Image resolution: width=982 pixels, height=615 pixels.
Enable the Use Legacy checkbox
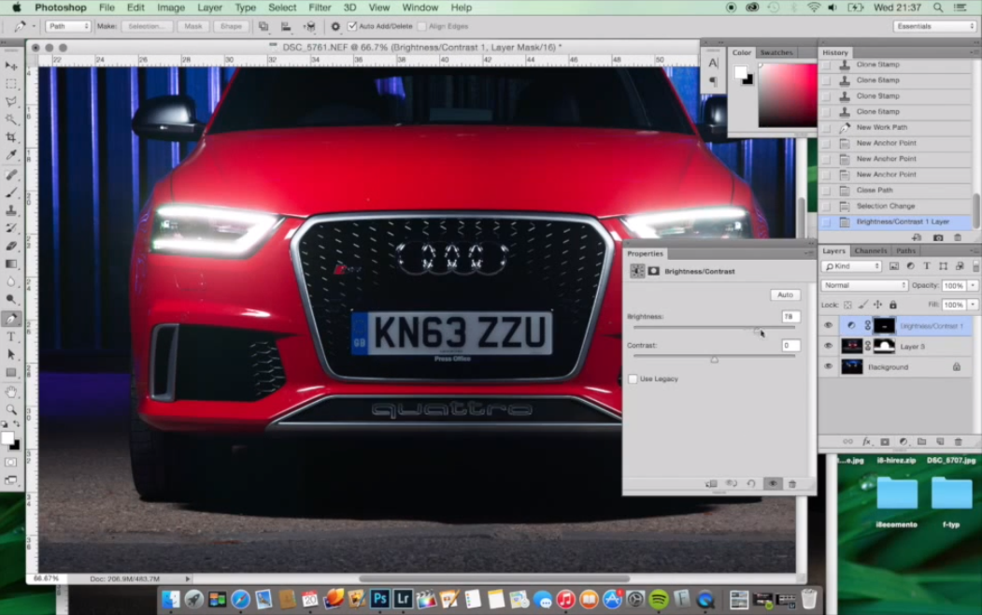[x=633, y=379]
